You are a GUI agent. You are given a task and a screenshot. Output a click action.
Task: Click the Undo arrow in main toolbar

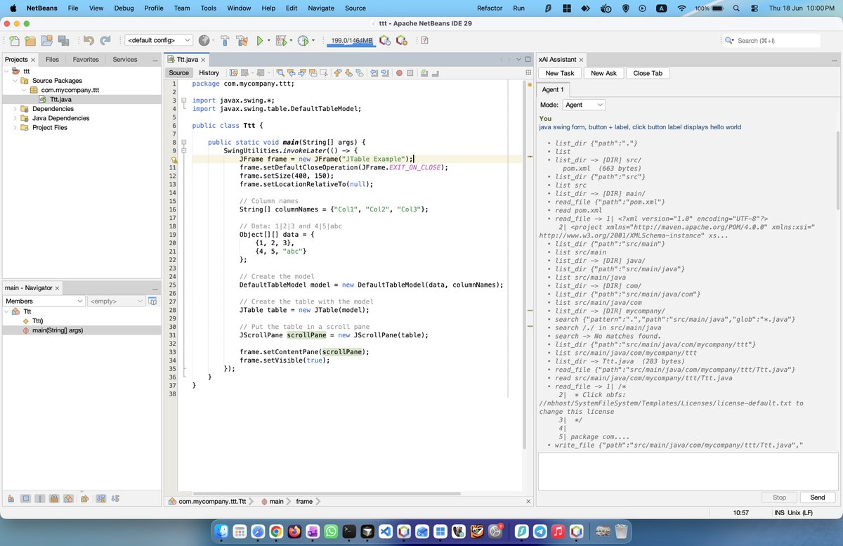pyautogui.click(x=89, y=41)
